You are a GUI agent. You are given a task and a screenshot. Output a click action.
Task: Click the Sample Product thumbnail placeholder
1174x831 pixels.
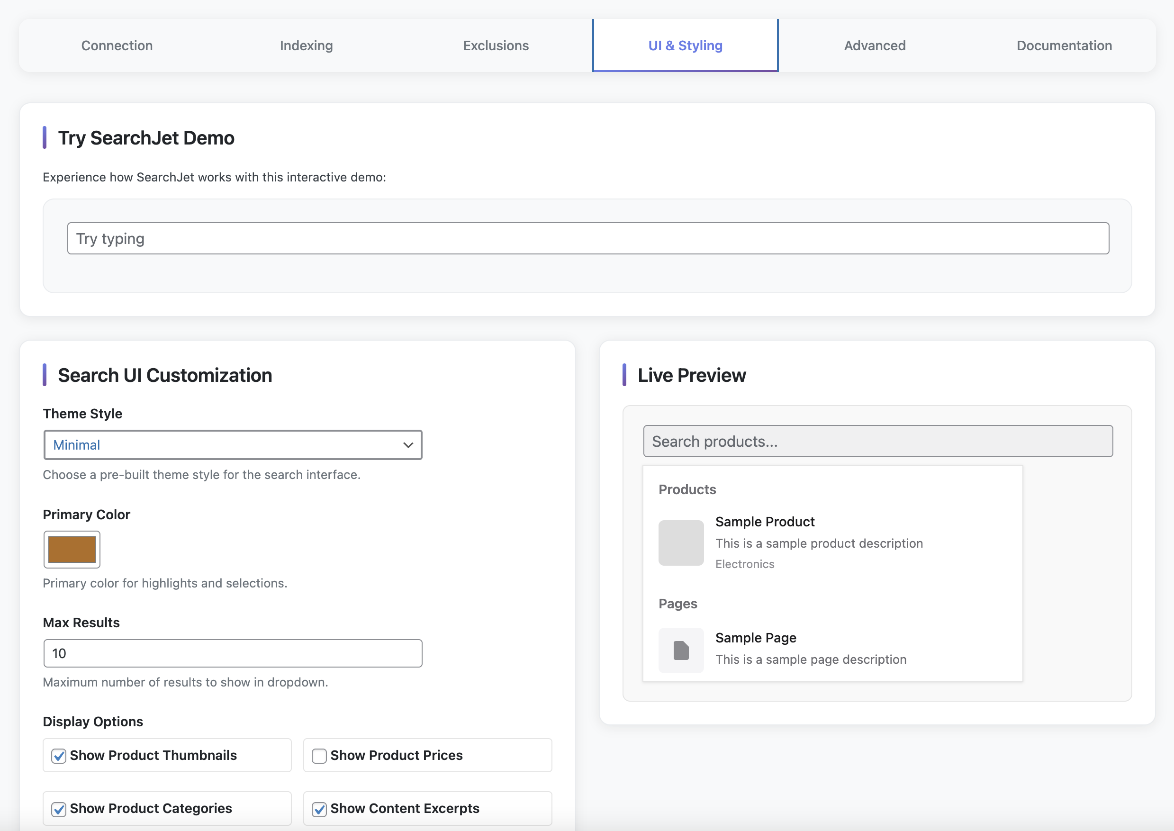(680, 543)
